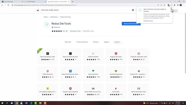Go to Home breadcrumb link

46,17
